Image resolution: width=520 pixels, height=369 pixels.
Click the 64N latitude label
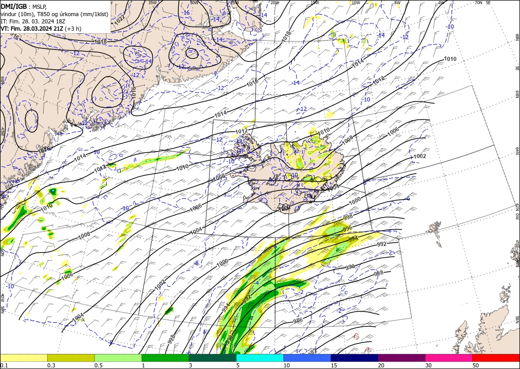[x=517, y=150]
